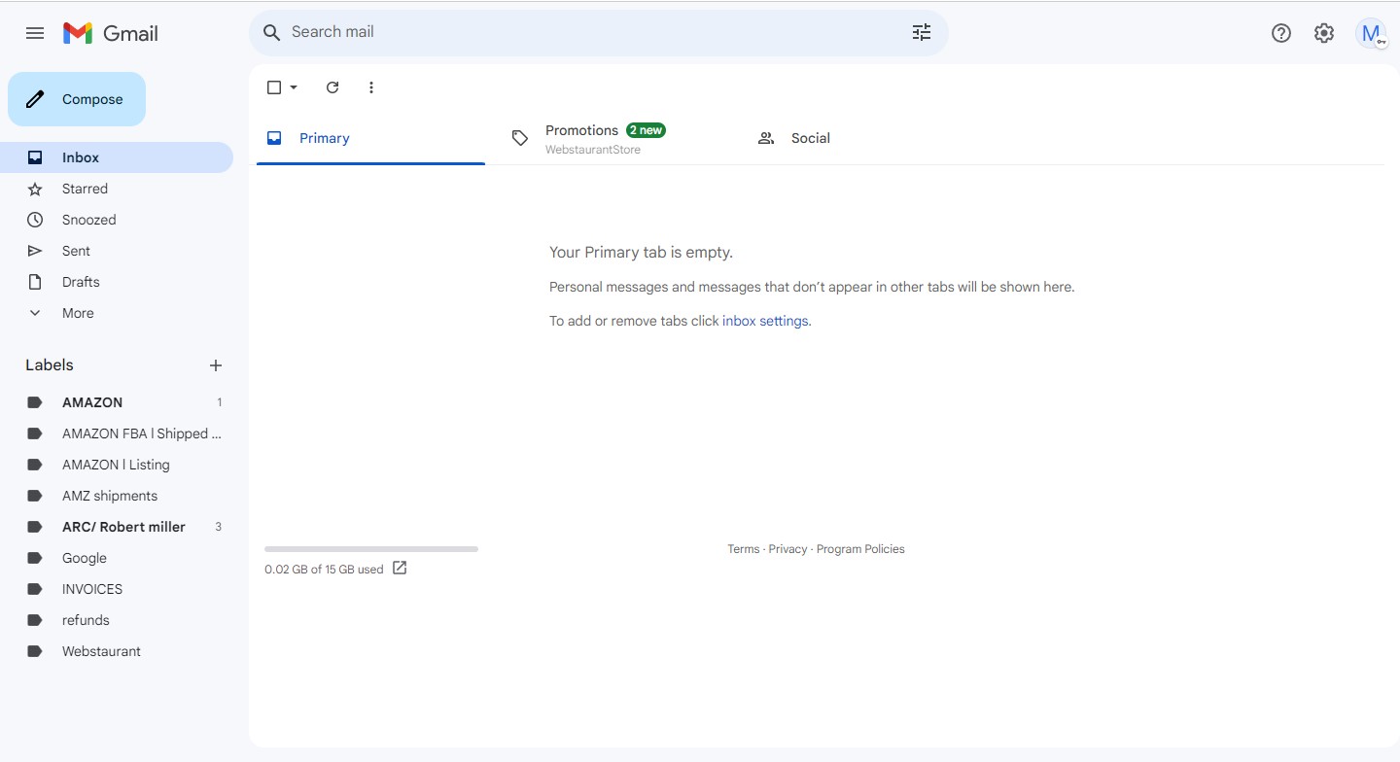Click the AMZ shipments label tag icon
The height and width of the screenshot is (762, 1400).
pyautogui.click(x=35, y=496)
